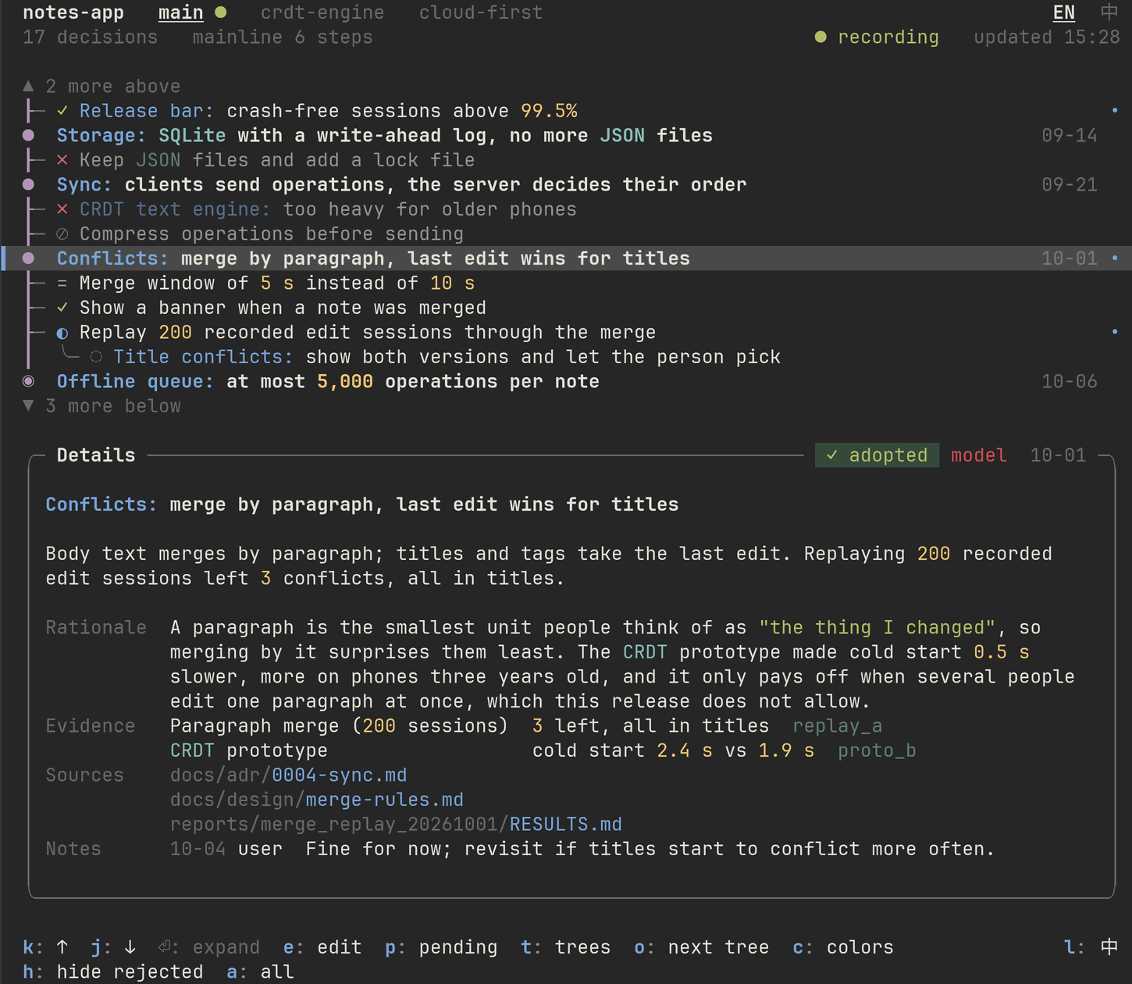Image resolution: width=1132 pixels, height=984 pixels.
Task: Select the Offline queue decision row
Action: pos(566,381)
